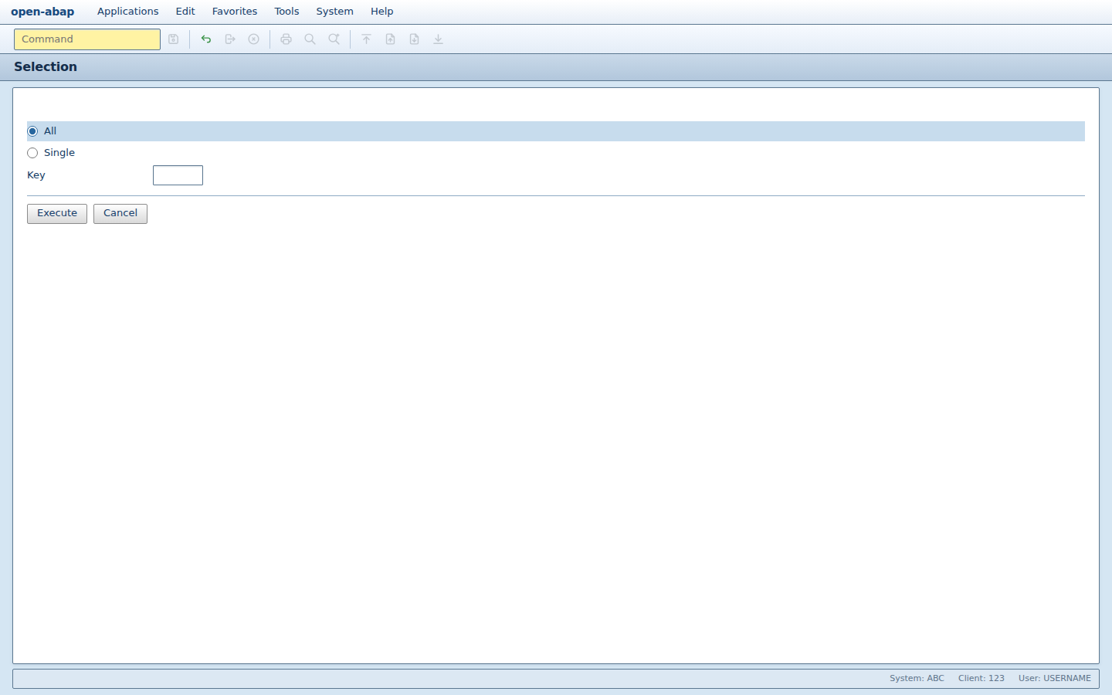
Task: Click the Save icon in toolbar
Action: [174, 39]
